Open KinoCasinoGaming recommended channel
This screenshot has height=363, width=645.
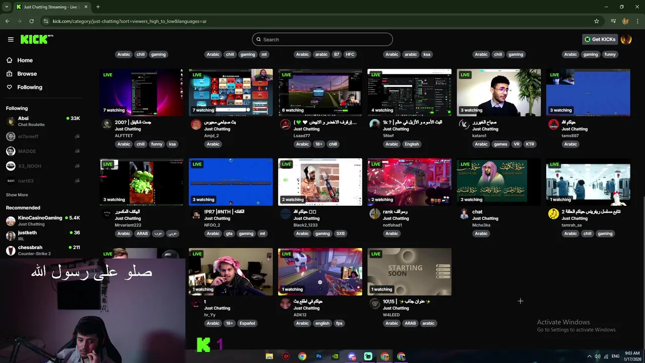pyautogui.click(x=43, y=220)
